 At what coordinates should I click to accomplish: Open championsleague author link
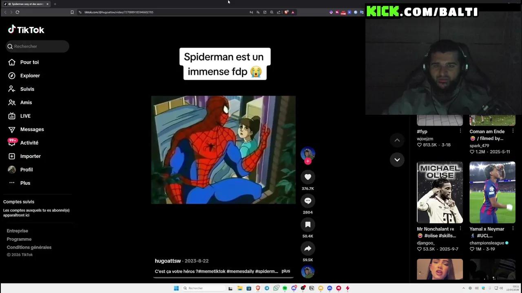click(487, 243)
